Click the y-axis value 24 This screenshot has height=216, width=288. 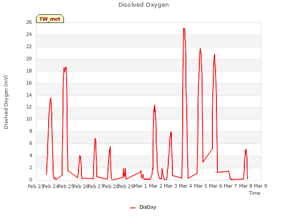(29, 34)
